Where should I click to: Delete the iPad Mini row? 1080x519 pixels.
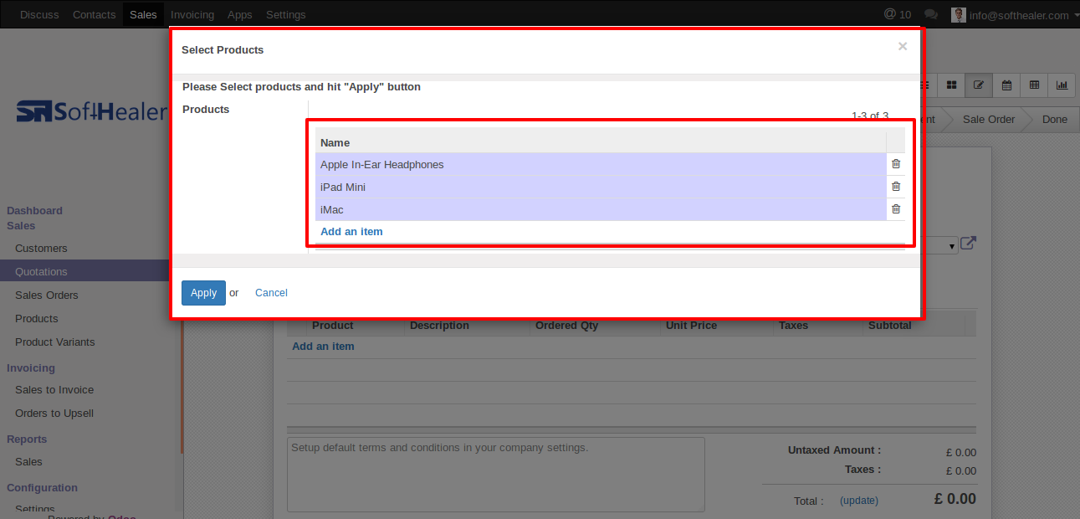tap(896, 187)
